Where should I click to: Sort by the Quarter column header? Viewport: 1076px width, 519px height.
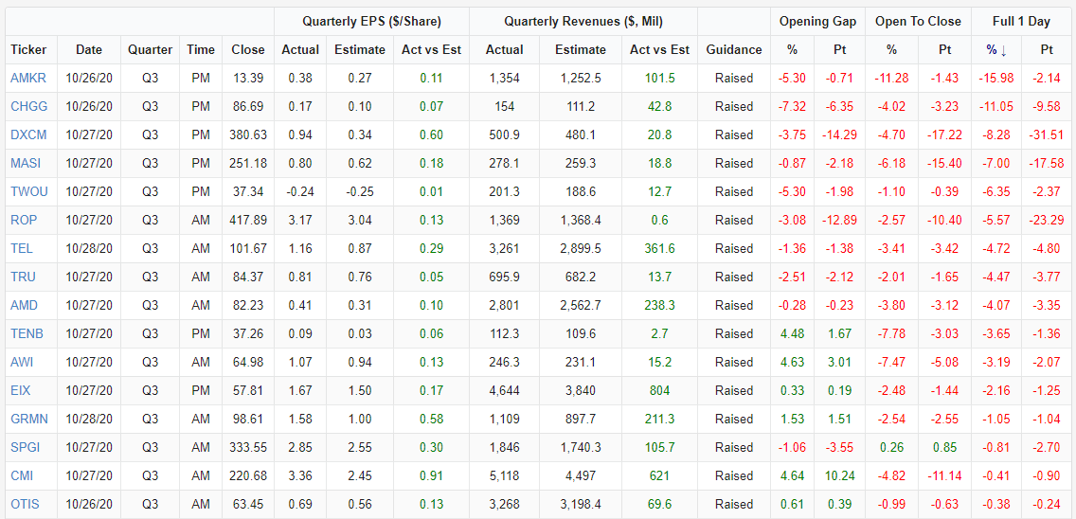(151, 49)
